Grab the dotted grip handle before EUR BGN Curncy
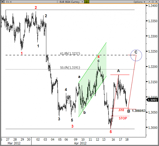 [57, 2]
